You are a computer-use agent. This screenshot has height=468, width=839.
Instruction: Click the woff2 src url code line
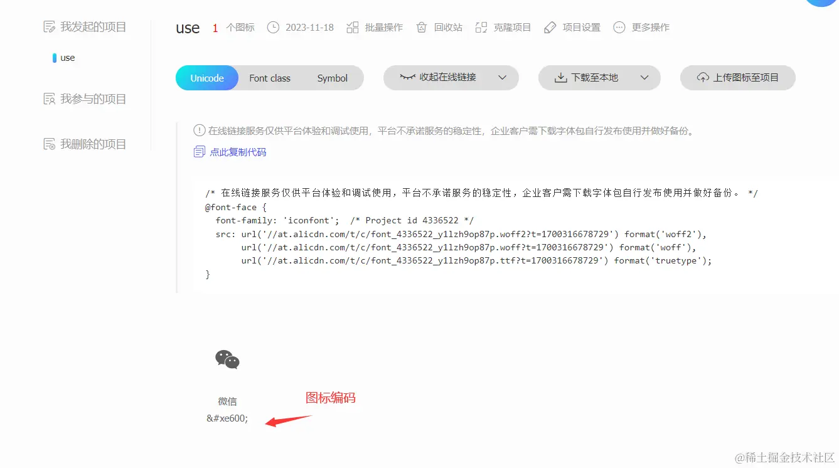[461, 234]
